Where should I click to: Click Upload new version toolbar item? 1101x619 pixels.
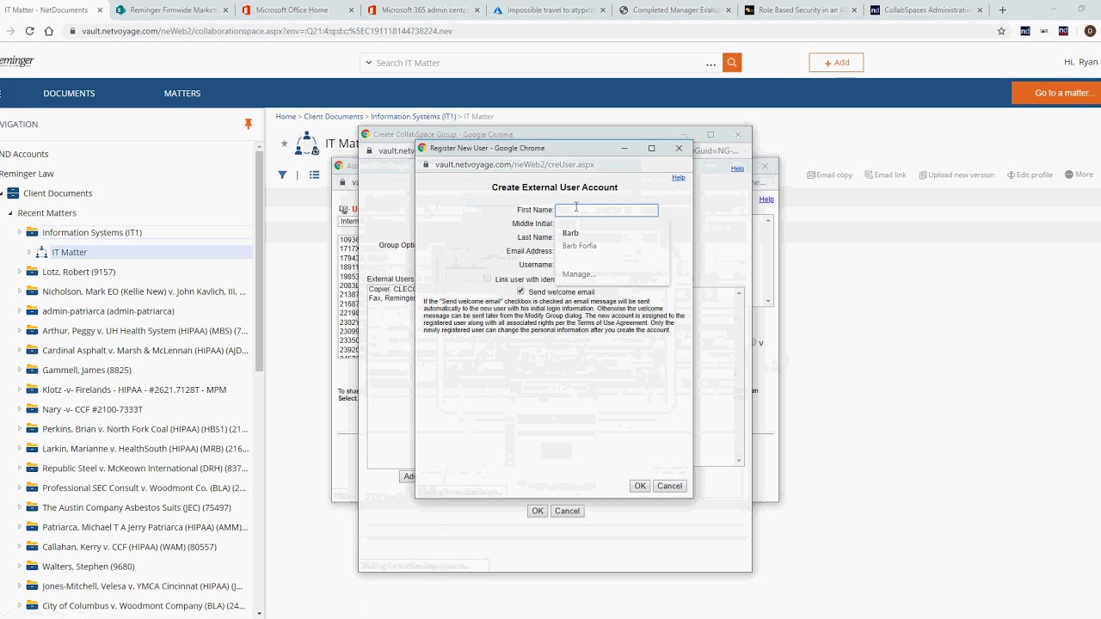pos(956,175)
